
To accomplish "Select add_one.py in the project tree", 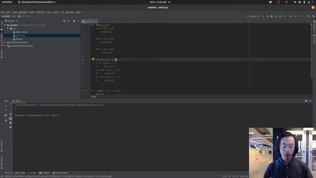I will (x=22, y=32).
